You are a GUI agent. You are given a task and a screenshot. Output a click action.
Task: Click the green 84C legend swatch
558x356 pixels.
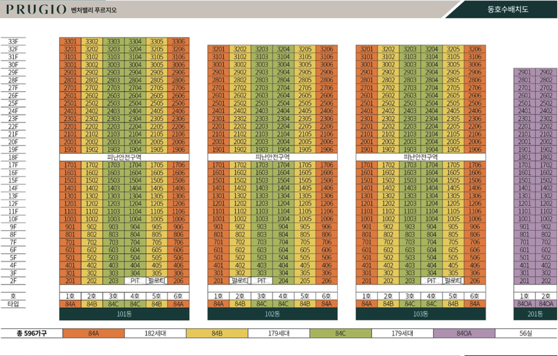340,333
